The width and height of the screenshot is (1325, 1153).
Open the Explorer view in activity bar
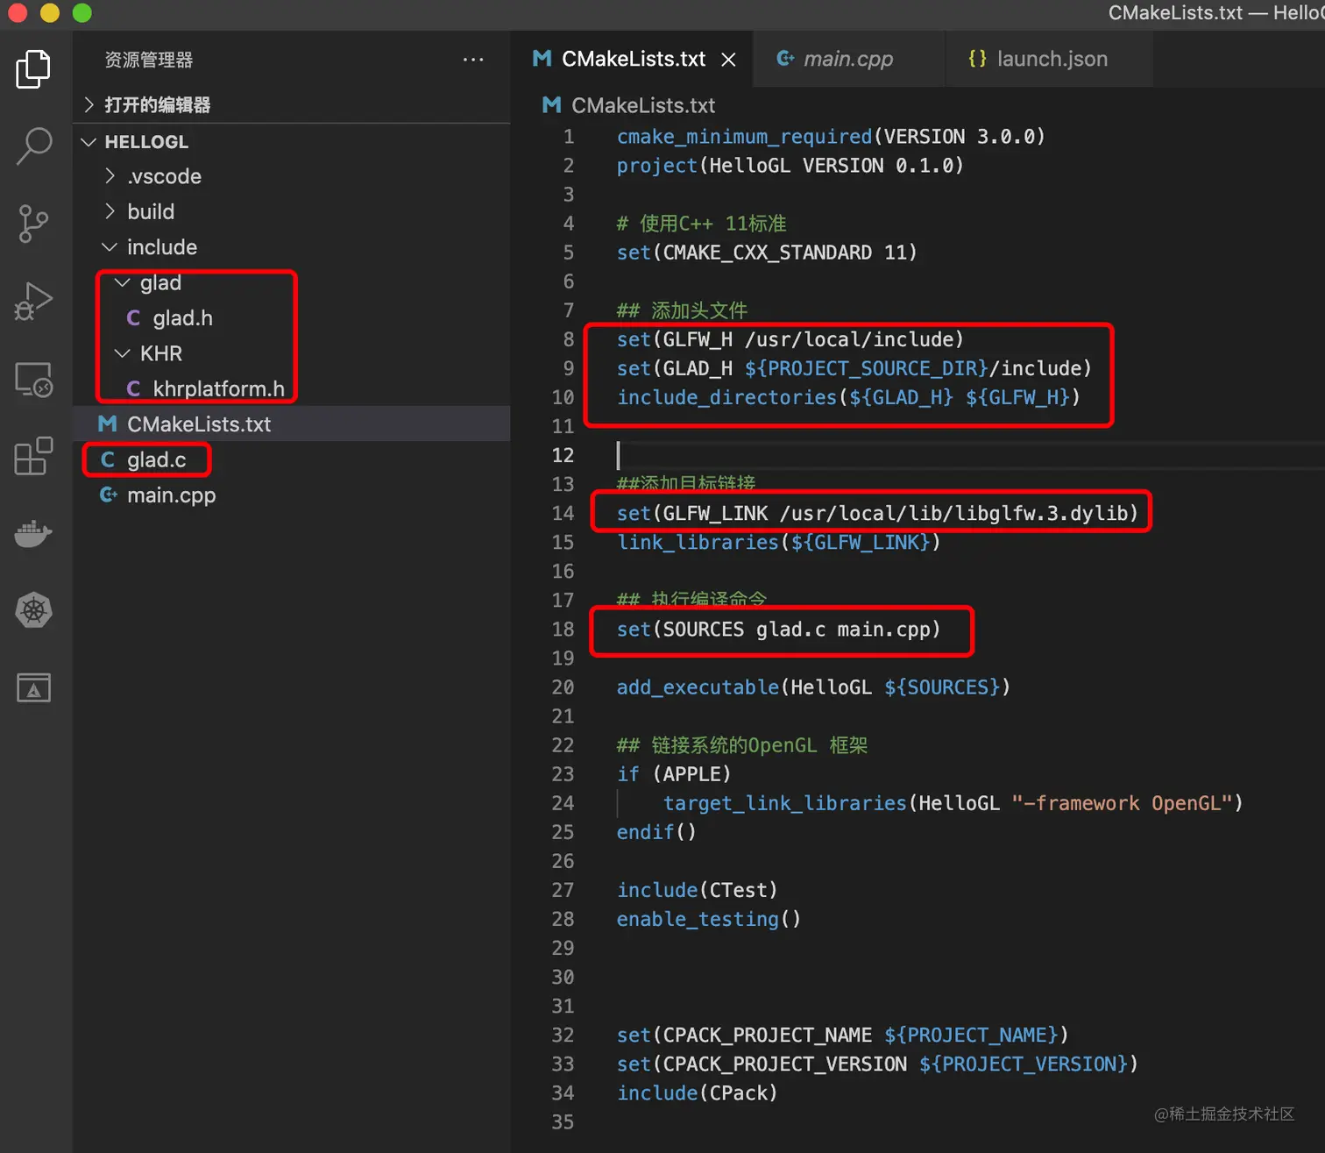click(33, 68)
